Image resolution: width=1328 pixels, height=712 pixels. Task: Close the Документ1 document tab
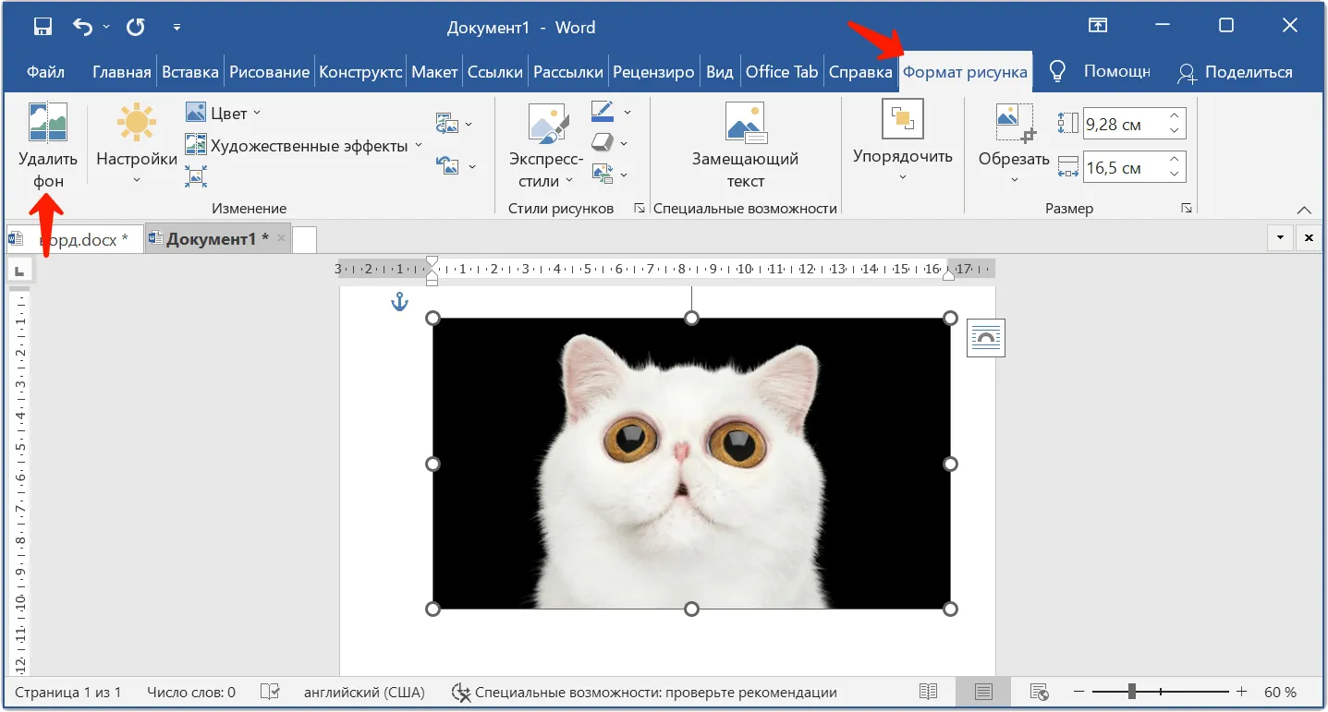tap(282, 239)
